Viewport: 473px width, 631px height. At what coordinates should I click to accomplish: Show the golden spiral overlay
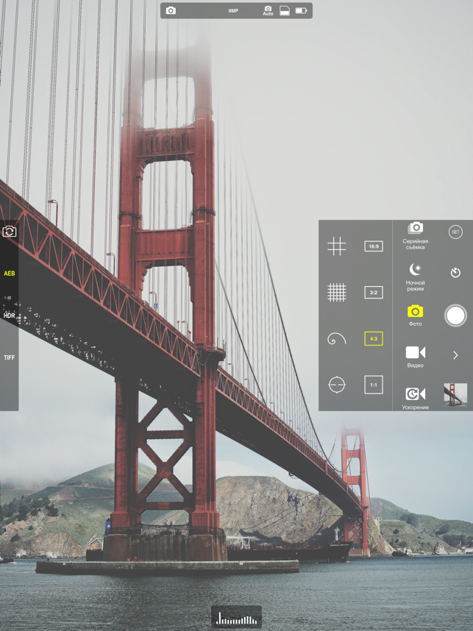336,339
